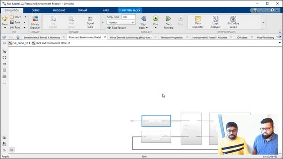
Task: Expand the Prepare gallery arrow
Action: click(x=103, y=22)
